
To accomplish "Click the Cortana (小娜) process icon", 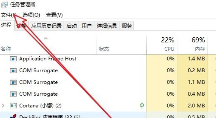I will pyautogui.click(x=13, y=106).
